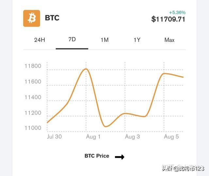Click the 11800 y-axis label
209x176 pixels.
pos(33,66)
